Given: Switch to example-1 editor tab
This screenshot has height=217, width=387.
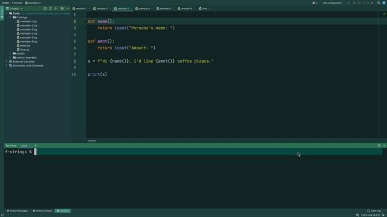Looking at the screenshot, I should 80,8.
